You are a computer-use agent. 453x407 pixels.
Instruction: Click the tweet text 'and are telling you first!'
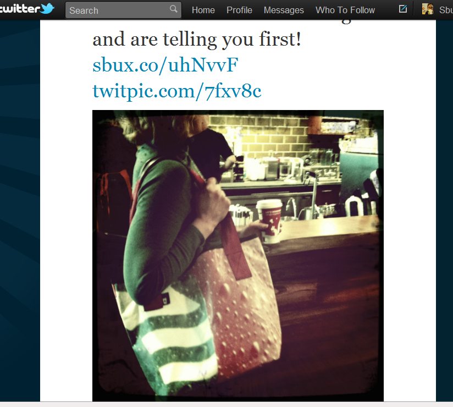(197, 39)
